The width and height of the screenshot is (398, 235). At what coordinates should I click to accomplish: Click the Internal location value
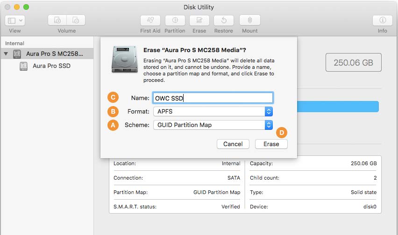(231, 163)
